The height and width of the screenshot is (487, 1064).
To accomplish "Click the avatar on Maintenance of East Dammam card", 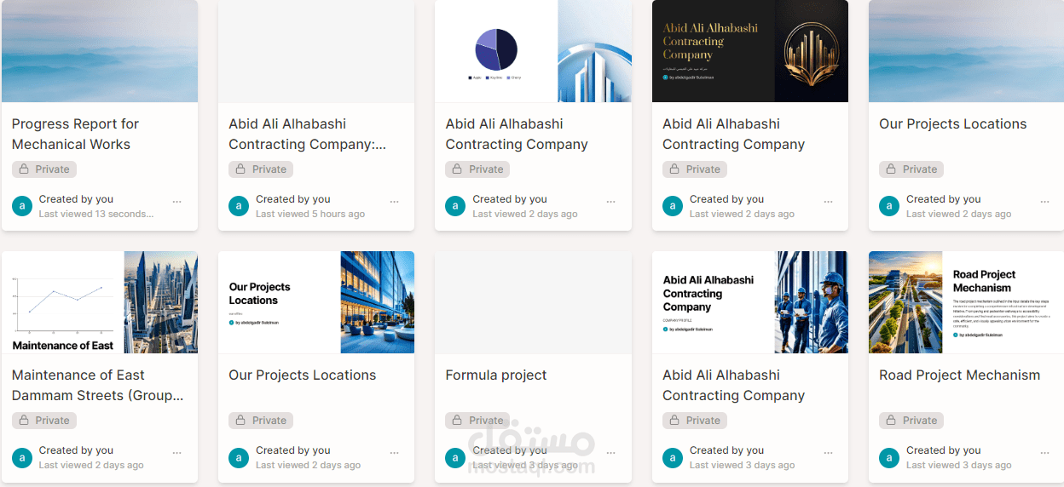I will point(22,457).
